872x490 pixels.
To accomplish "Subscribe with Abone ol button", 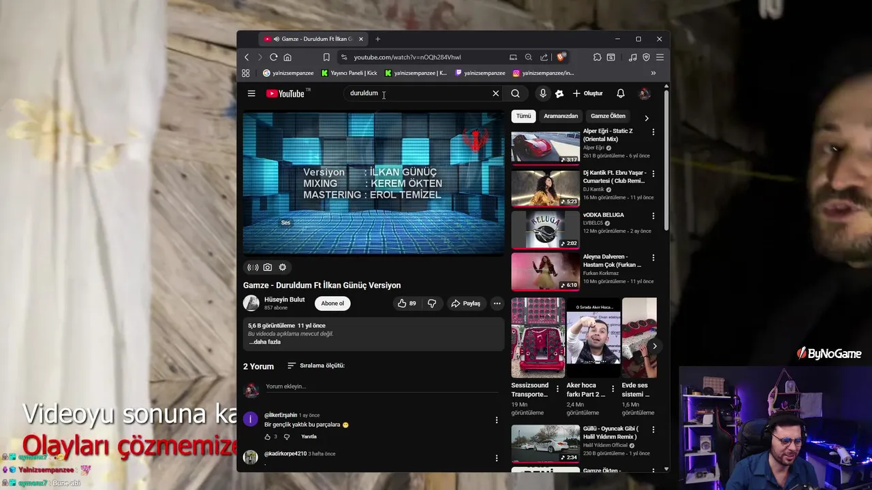I will (332, 304).
